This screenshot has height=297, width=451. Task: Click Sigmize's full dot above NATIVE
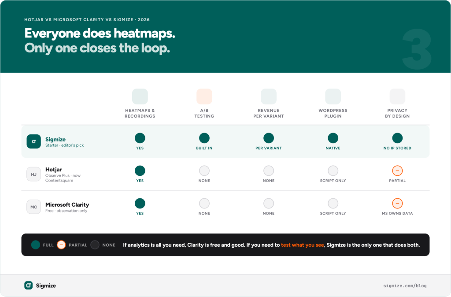point(333,138)
